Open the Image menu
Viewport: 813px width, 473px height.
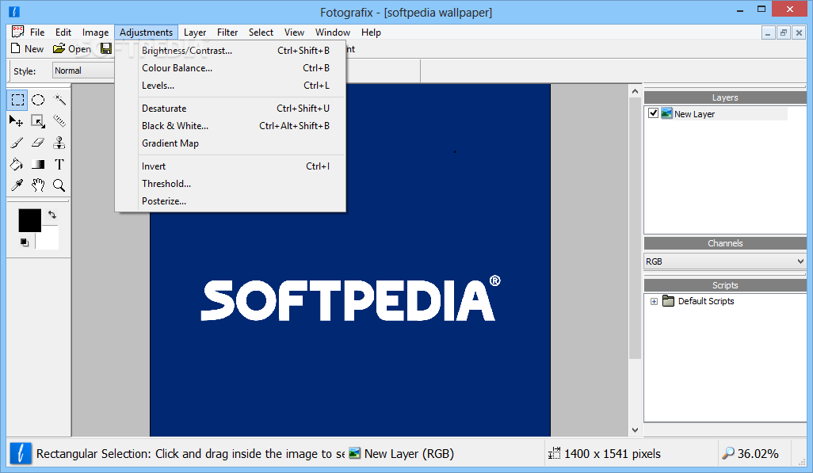click(95, 32)
